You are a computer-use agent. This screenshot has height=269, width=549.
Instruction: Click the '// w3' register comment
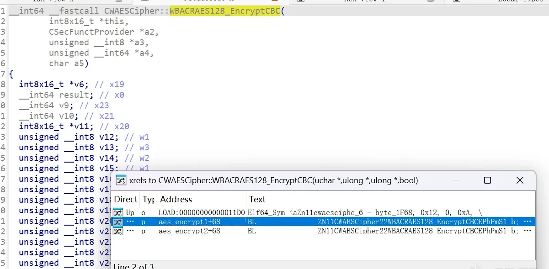pos(137,148)
